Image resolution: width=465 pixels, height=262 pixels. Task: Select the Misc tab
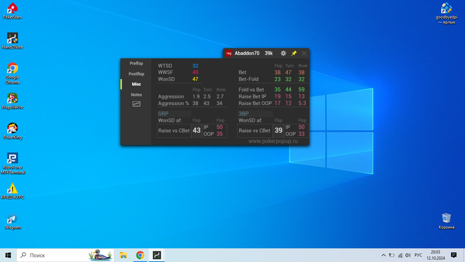[136, 84]
